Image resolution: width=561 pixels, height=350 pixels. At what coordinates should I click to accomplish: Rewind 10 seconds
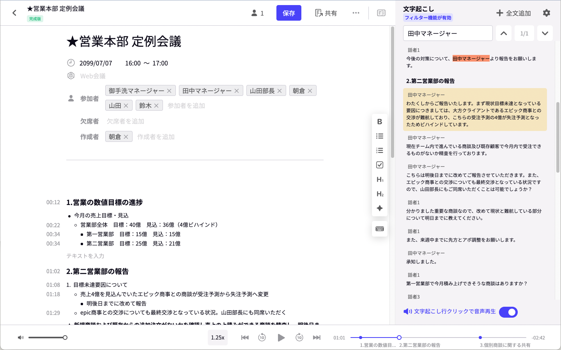point(262,338)
